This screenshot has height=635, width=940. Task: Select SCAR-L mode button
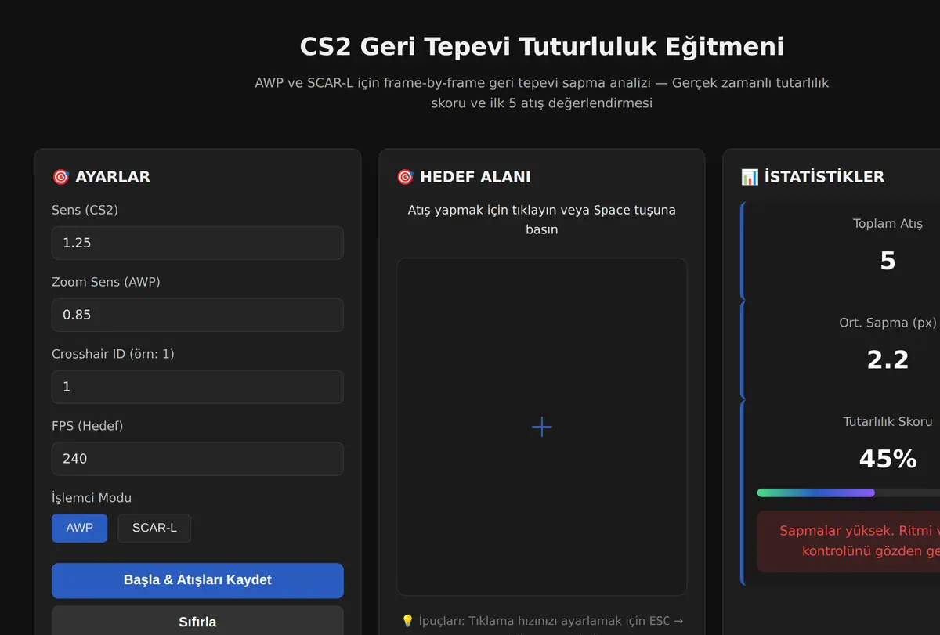pos(154,528)
